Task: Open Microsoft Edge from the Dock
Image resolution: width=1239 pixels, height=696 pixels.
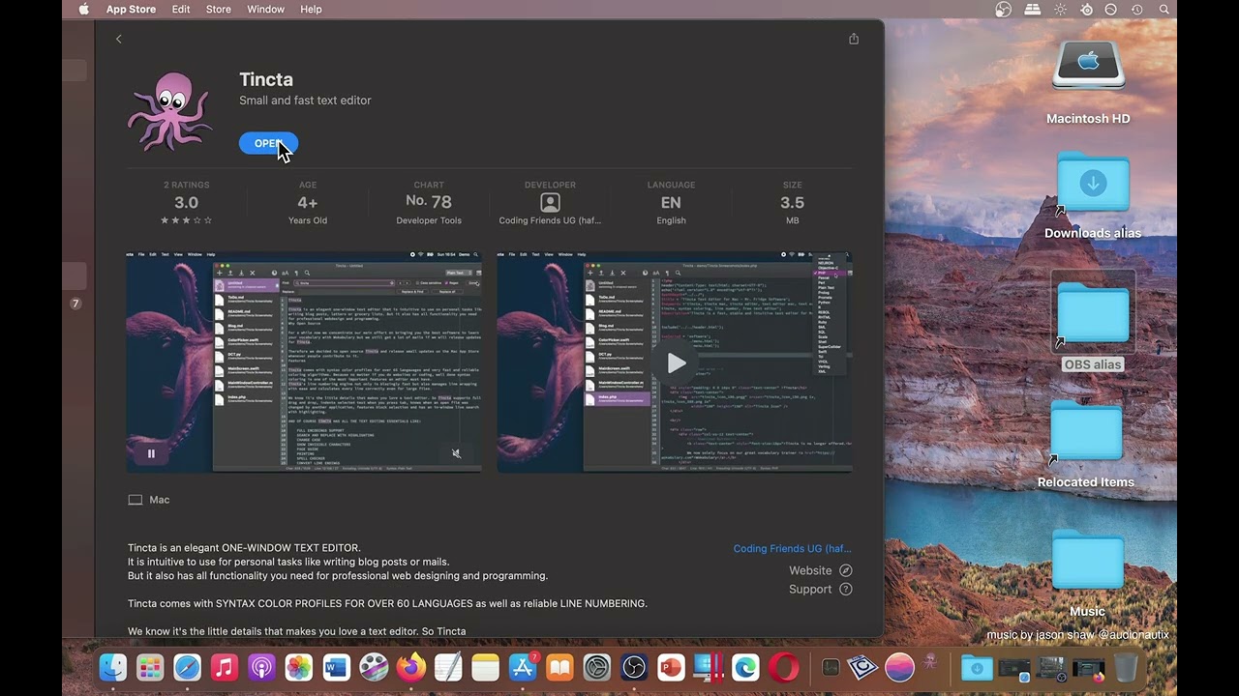Action: [x=745, y=667]
